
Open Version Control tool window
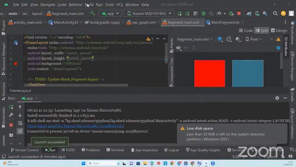25,150
